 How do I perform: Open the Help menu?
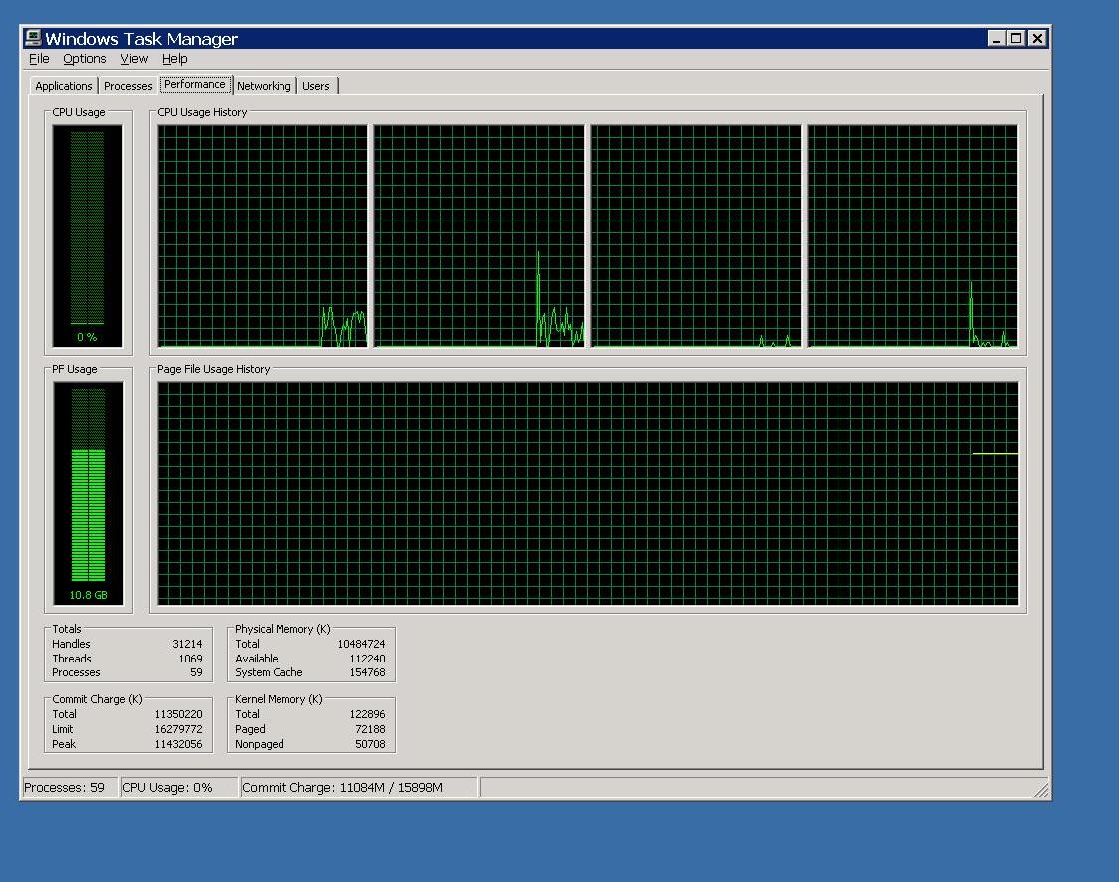(x=174, y=59)
